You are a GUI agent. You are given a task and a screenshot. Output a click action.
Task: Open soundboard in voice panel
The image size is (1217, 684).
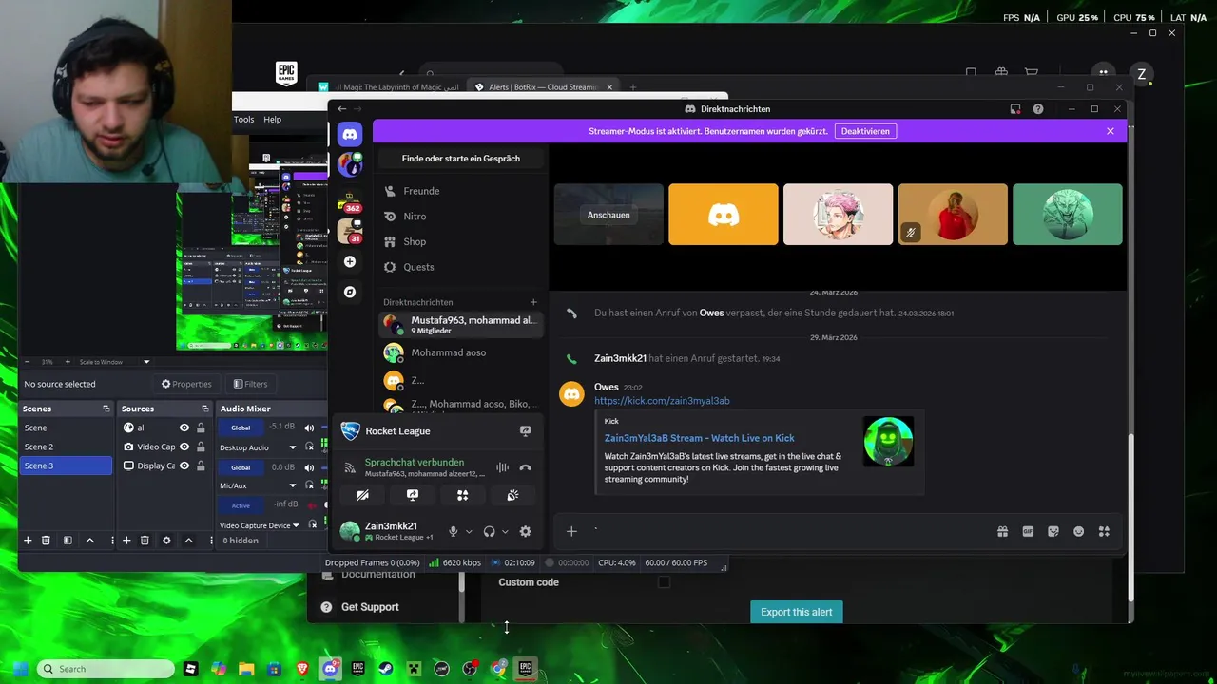point(512,495)
